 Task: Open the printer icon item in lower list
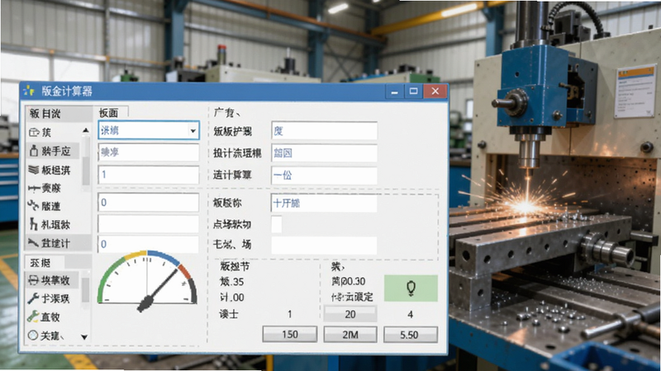pos(33,279)
